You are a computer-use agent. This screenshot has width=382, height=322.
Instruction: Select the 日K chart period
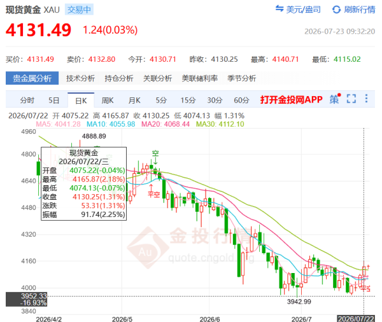(81, 101)
